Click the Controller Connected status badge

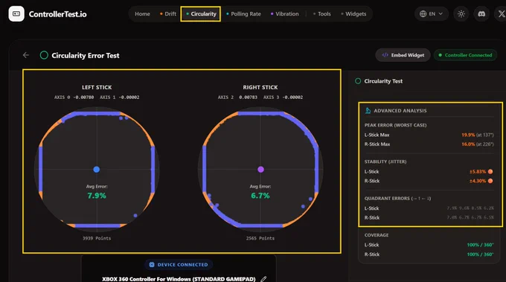pyautogui.click(x=465, y=55)
